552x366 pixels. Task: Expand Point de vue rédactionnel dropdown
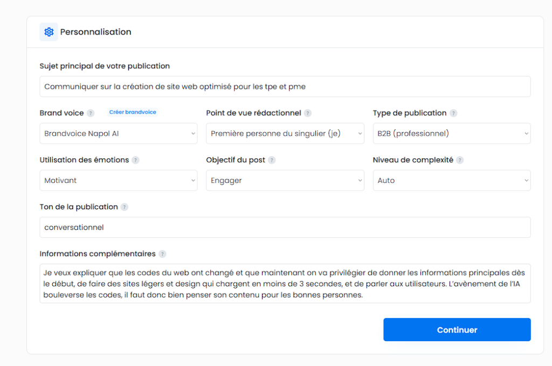[x=285, y=133]
